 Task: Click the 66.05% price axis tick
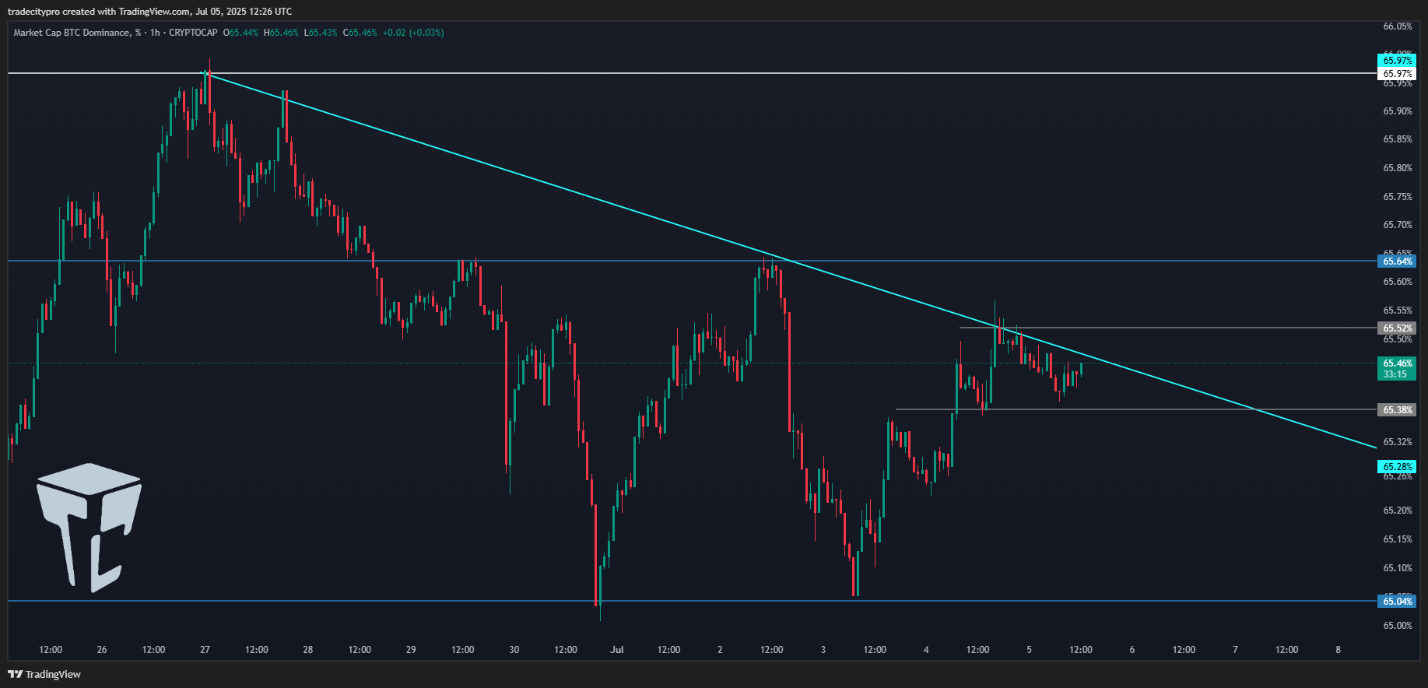[1397, 26]
